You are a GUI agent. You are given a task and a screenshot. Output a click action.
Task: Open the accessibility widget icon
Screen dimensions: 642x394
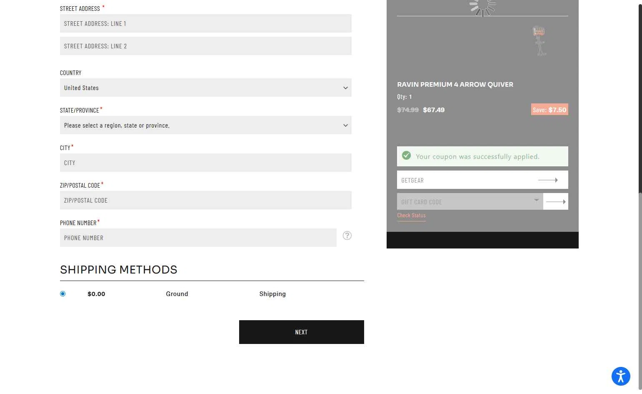pyautogui.click(x=621, y=376)
